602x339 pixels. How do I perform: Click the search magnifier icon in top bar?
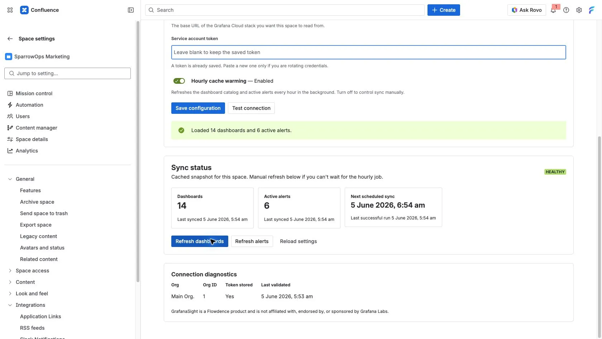pos(151,10)
